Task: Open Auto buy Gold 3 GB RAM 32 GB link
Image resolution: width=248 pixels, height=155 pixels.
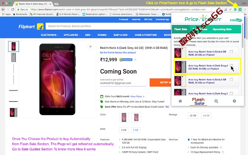Action: (207, 81)
